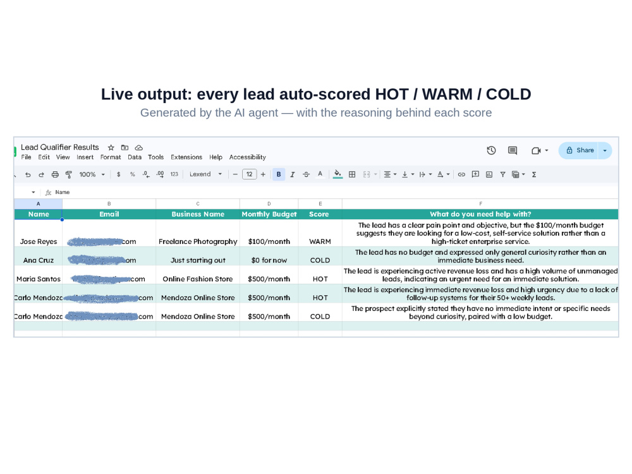This screenshot has width=632, height=474.
Task: Select the $0 for now cell
Action: pos(269,257)
